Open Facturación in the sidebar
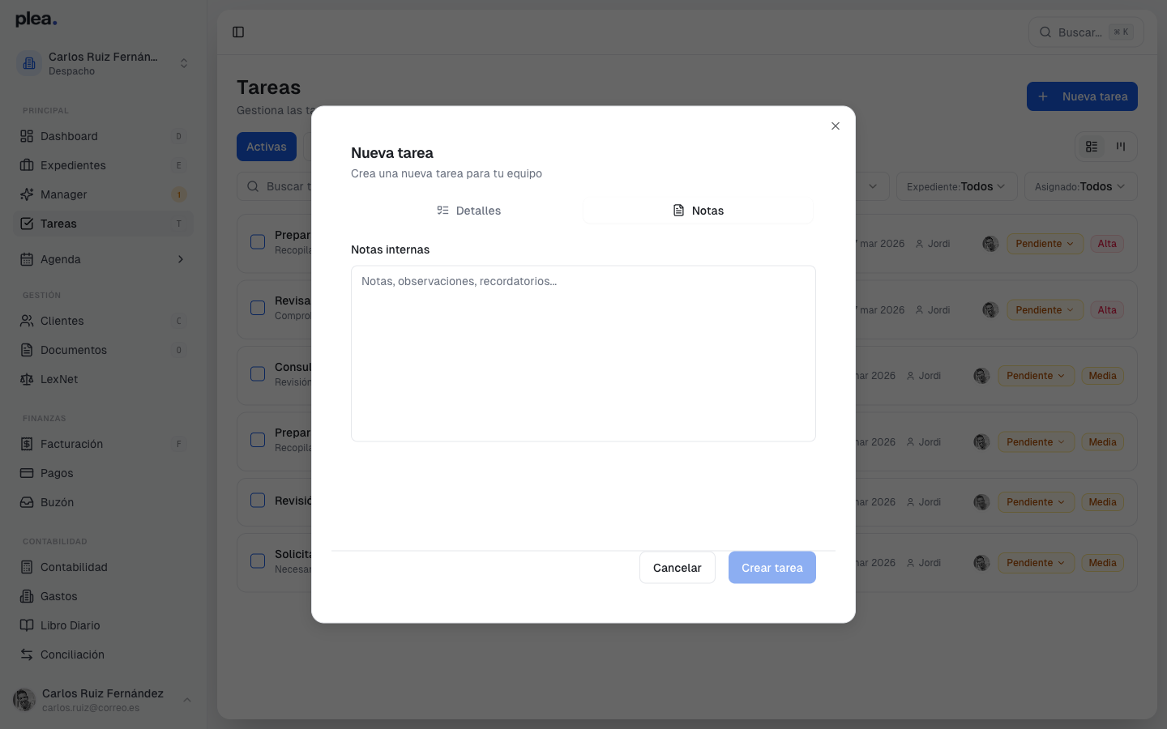The image size is (1167, 729). pyautogui.click(x=103, y=444)
